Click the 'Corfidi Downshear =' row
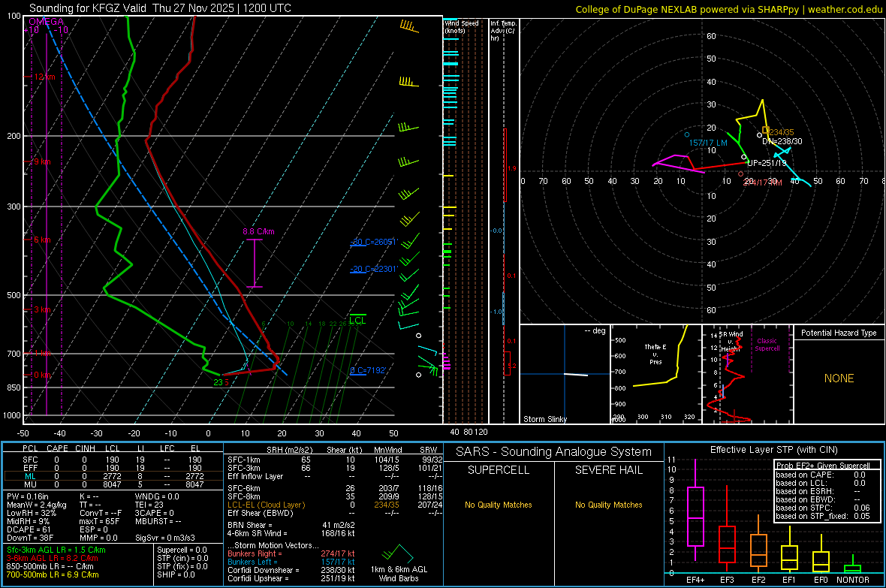 point(291,570)
